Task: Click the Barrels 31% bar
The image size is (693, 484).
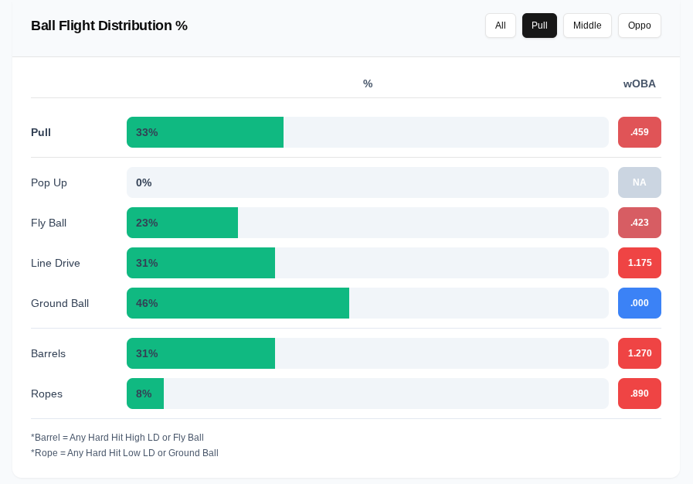Action: click(x=367, y=353)
